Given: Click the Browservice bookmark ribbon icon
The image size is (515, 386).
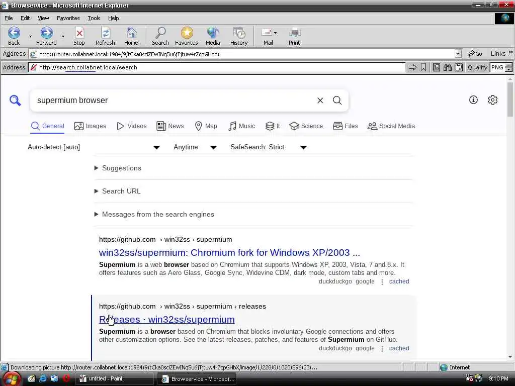Looking at the screenshot, I should click(423, 67).
